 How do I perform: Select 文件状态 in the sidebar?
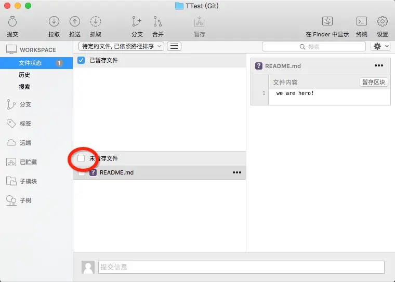click(x=36, y=63)
